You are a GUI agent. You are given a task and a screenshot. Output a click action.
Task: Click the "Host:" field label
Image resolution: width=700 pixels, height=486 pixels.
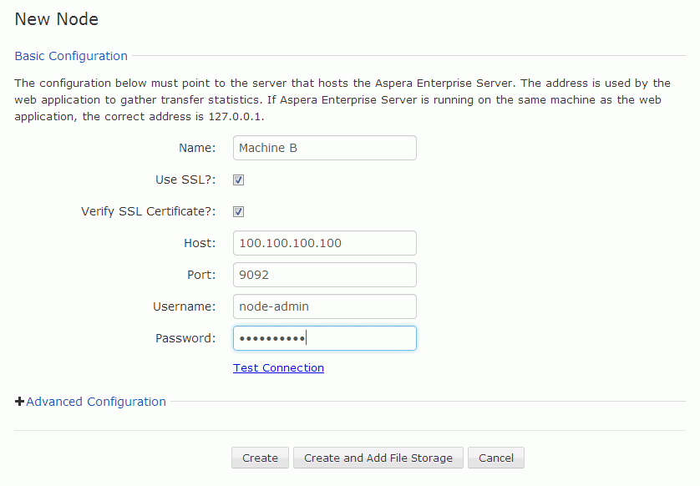click(200, 243)
